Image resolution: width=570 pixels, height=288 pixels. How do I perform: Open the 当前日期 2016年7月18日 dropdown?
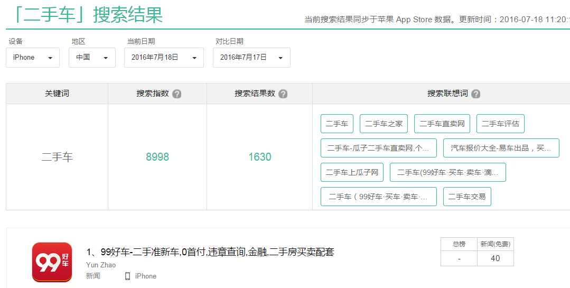pos(164,58)
